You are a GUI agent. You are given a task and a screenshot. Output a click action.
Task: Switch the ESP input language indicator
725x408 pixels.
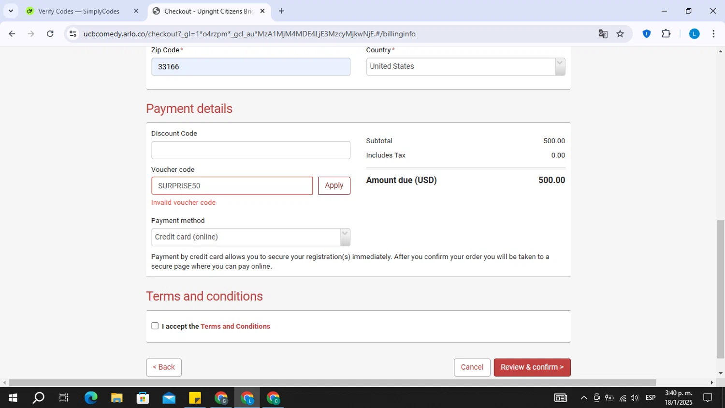pyautogui.click(x=651, y=398)
